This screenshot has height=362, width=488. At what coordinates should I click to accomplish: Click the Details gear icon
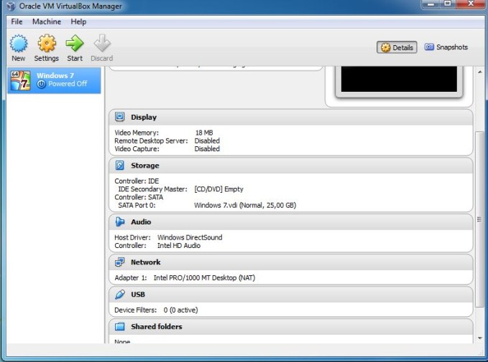coord(385,47)
